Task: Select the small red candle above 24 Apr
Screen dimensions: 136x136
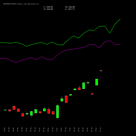Action: coord(92,94)
